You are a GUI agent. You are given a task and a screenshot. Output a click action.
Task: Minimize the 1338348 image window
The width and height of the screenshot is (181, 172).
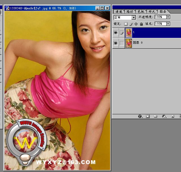pos(97,8)
